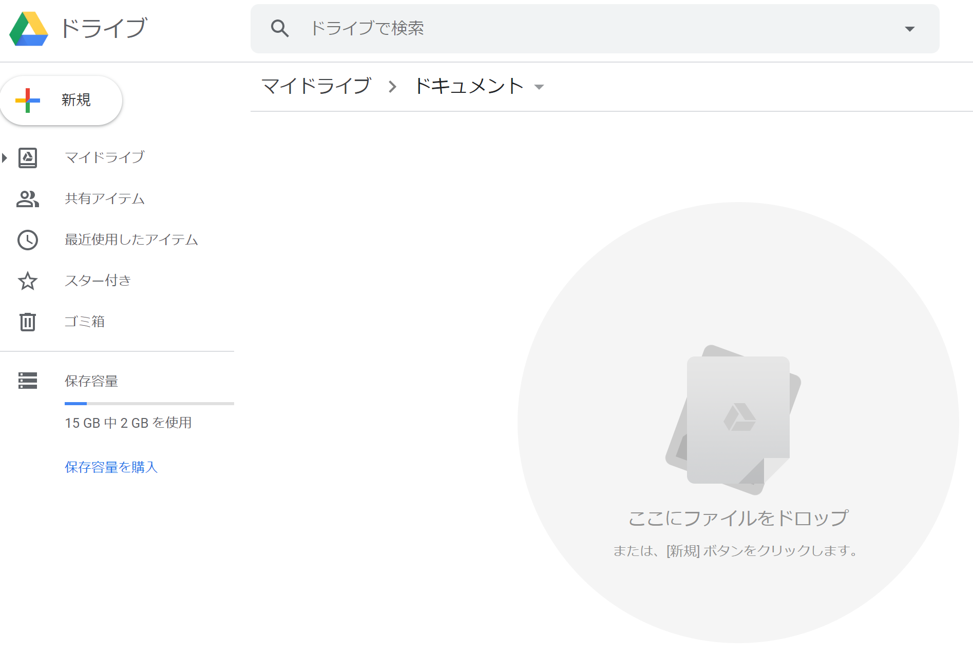This screenshot has width=973, height=657.
Task: Click the Google Drive logo
Action: [x=29, y=29]
